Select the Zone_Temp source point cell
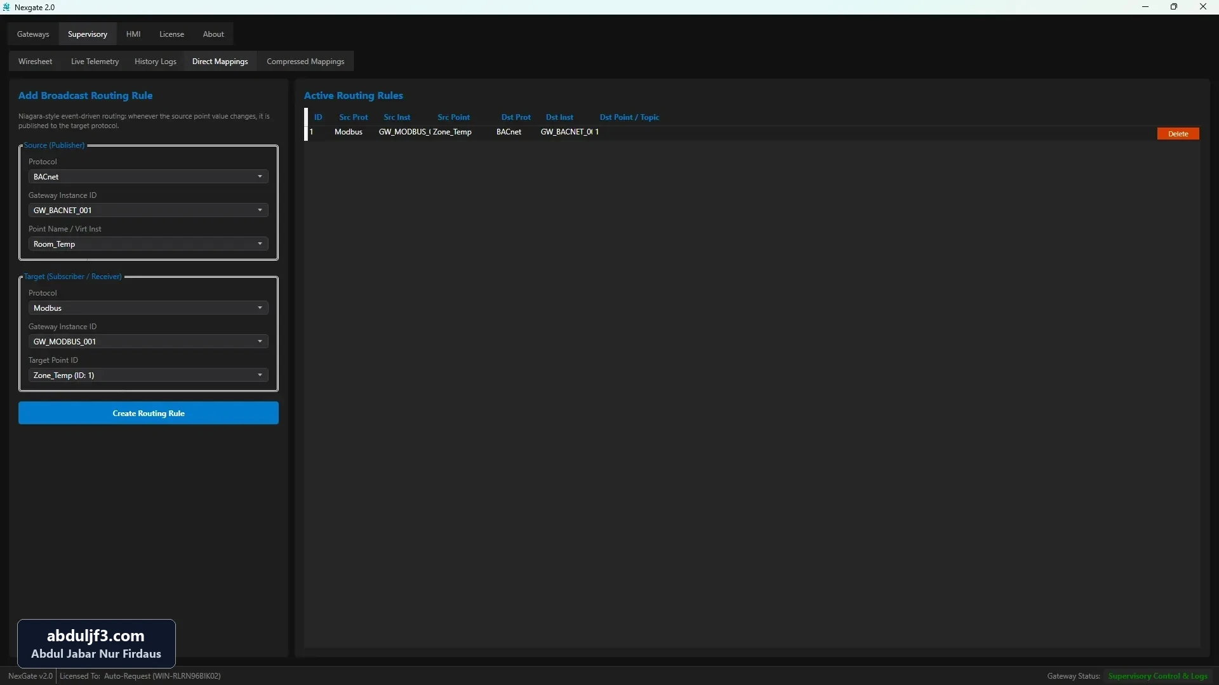The image size is (1219, 685). (452, 132)
